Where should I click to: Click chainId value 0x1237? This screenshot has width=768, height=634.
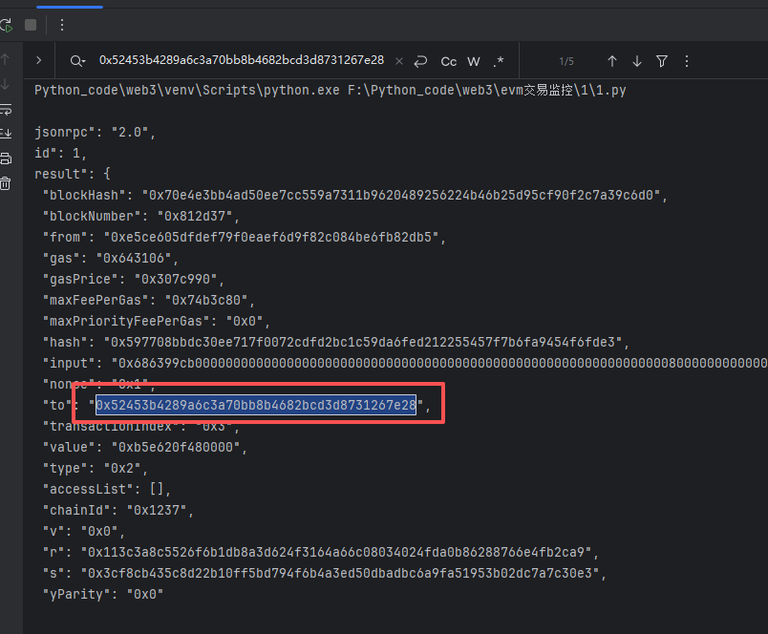(x=157, y=511)
